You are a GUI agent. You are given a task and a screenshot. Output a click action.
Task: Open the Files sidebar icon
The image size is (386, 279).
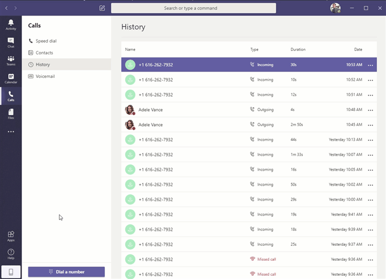point(11,114)
